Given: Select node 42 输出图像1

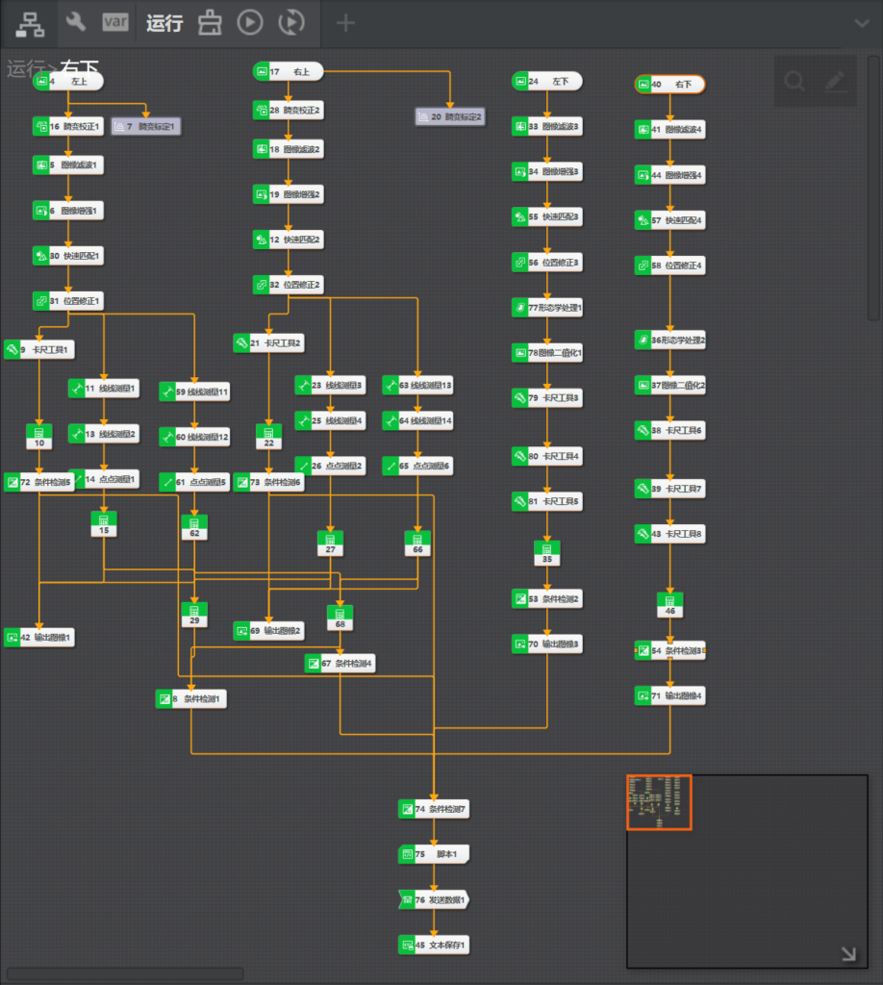Looking at the screenshot, I should pyautogui.click(x=38, y=638).
